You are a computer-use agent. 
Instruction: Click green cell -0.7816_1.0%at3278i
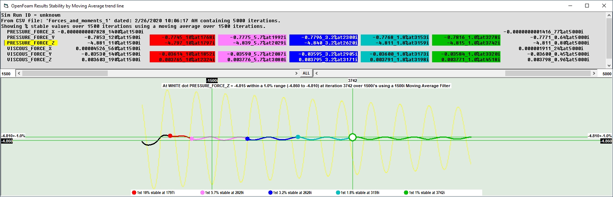(x=466, y=37)
